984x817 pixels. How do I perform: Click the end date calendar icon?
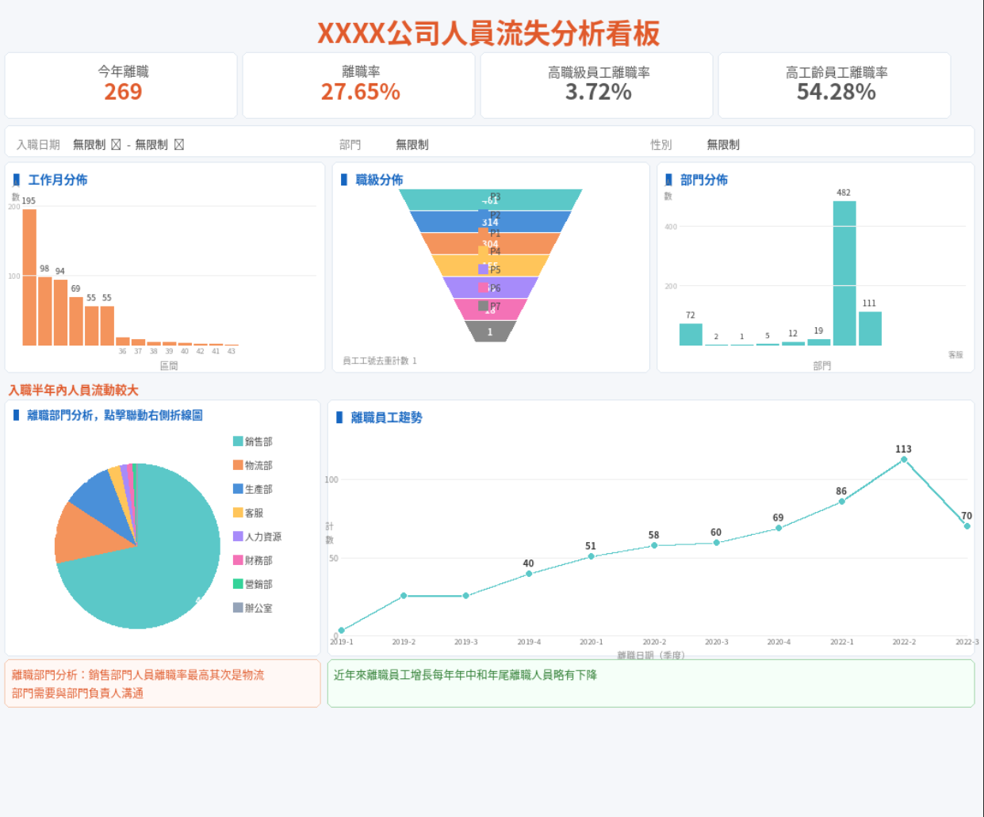point(179,144)
